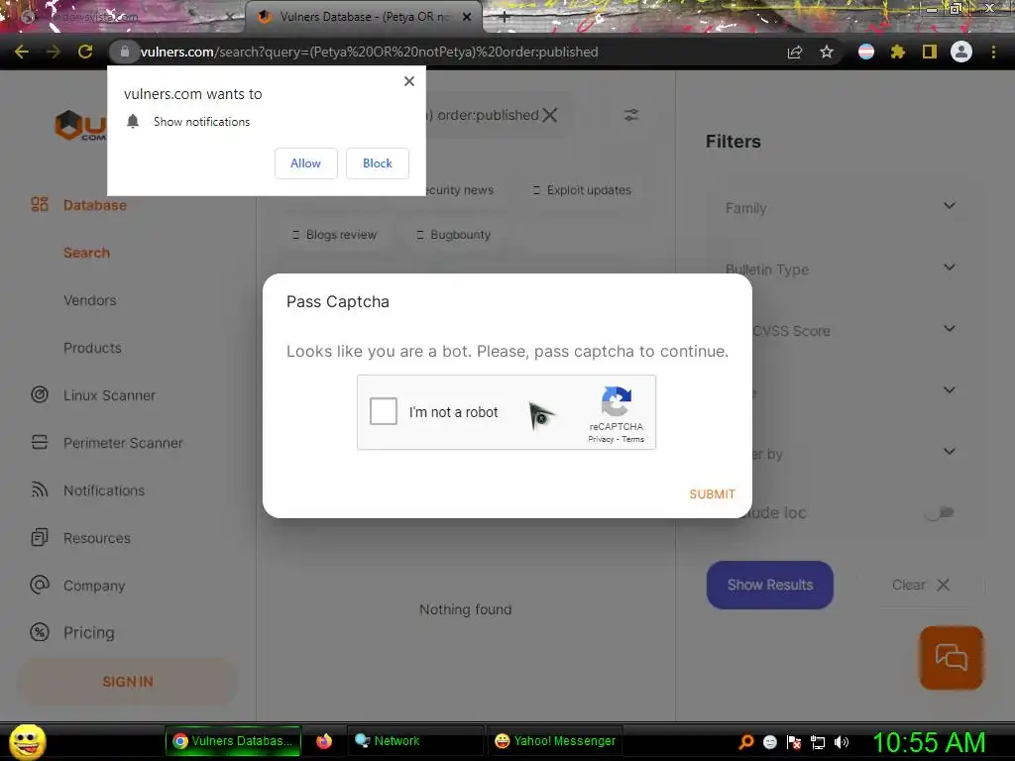The width and height of the screenshot is (1015, 761).
Task: Select Search in the sidebar
Action: [87, 253]
